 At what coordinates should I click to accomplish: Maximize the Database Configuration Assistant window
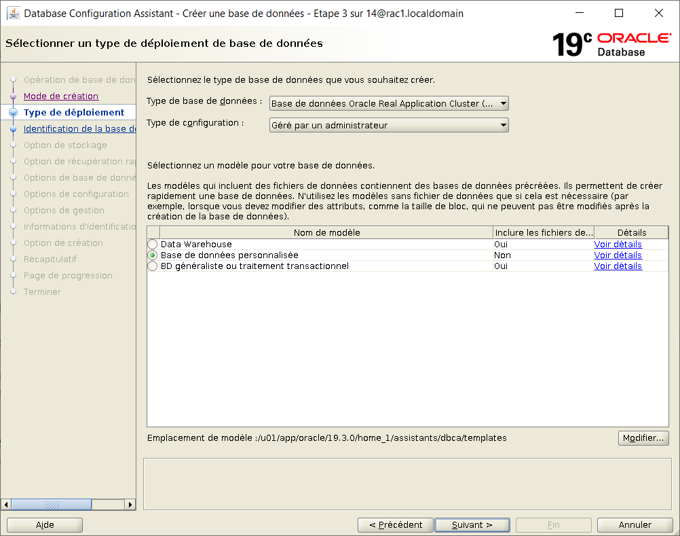pos(619,14)
